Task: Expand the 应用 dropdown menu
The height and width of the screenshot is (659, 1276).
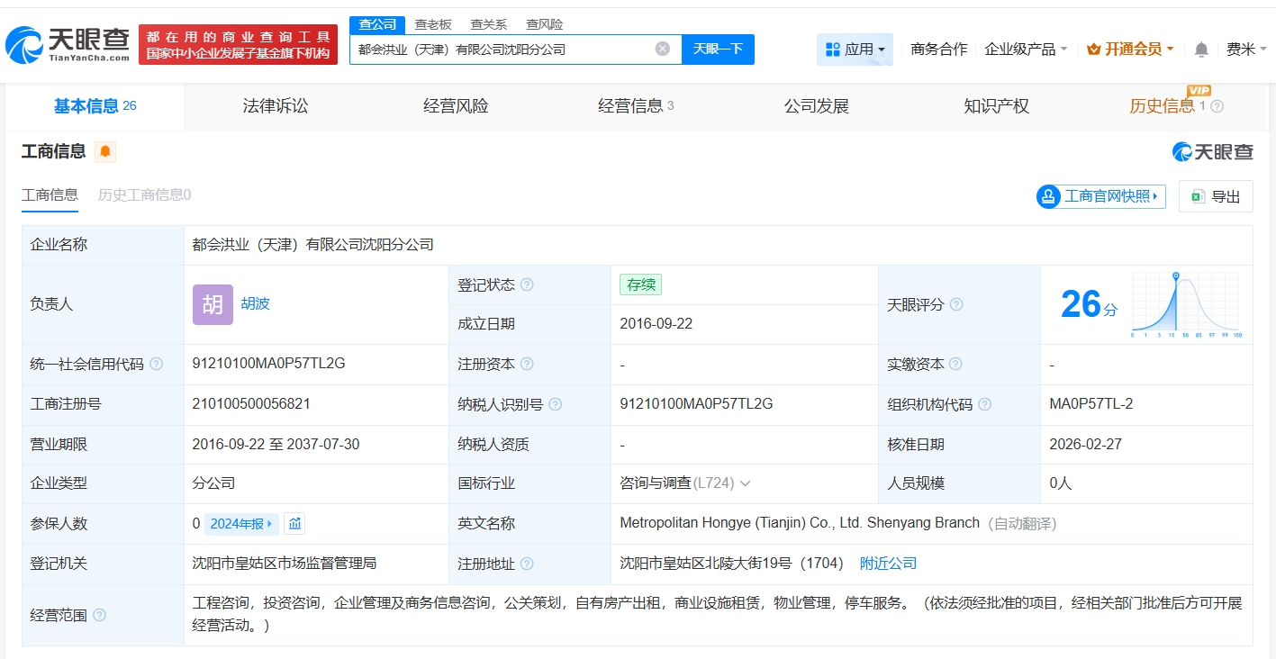Action: click(x=855, y=50)
